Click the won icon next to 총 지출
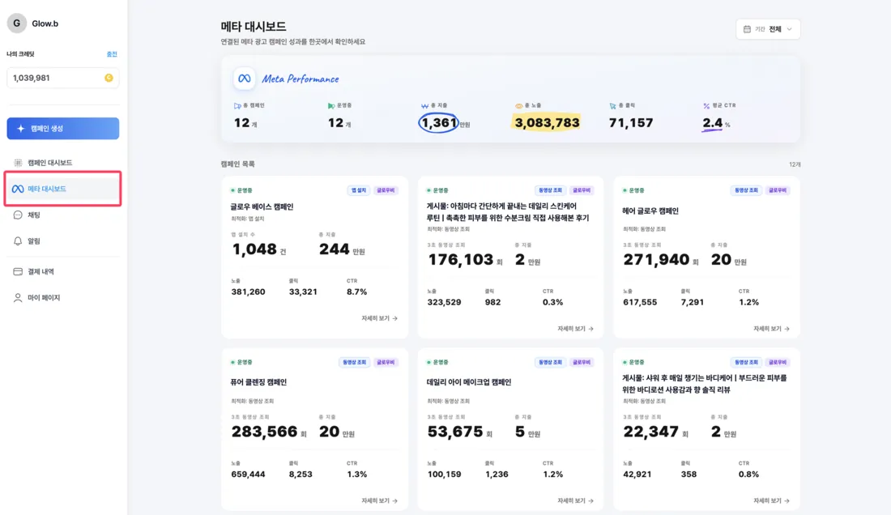This screenshot has height=515, width=891. pyautogui.click(x=424, y=105)
